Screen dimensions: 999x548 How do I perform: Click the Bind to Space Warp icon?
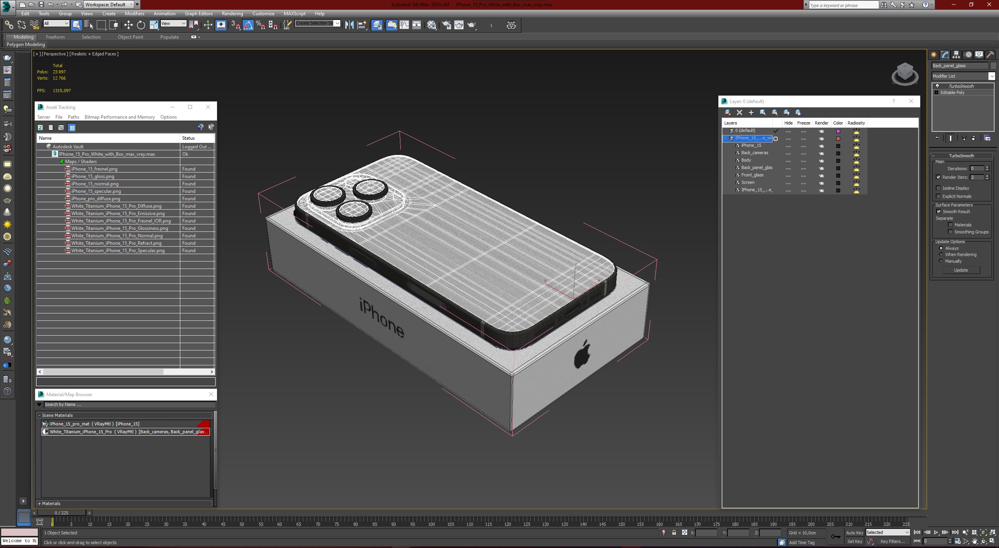[34, 25]
